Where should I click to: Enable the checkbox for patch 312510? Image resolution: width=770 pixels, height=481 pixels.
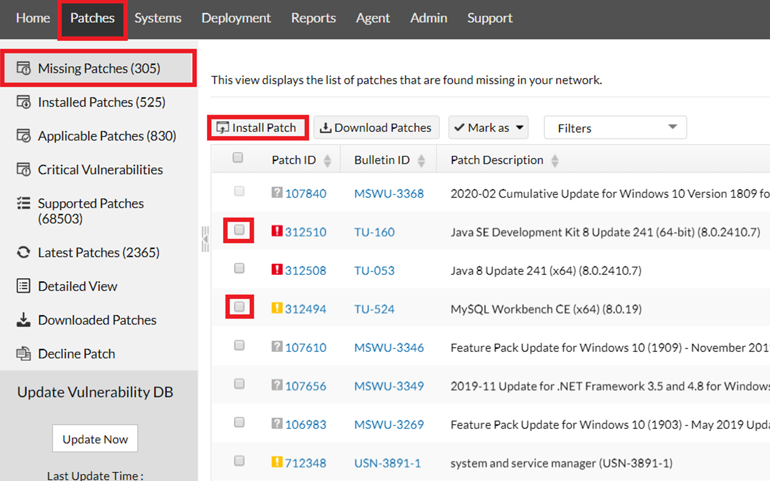(x=239, y=230)
